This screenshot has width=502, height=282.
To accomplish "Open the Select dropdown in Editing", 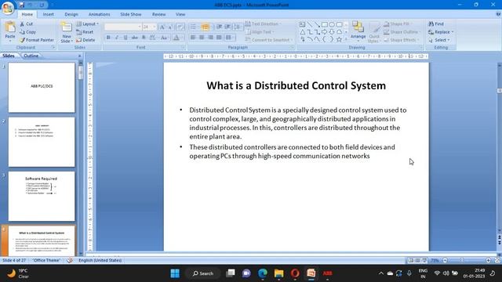I will click(x=439, y=40).
